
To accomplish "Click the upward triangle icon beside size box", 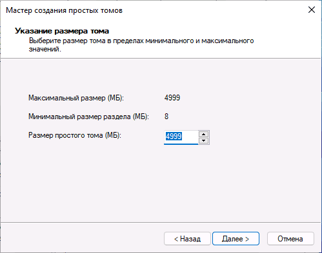I will [x=203, y=134].
